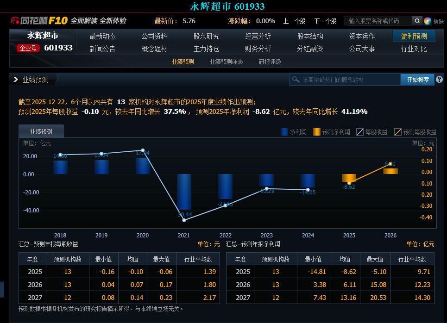Open the 新闻公告 menu item
This screenshot has height=323, width=447.
coord(102,49)
